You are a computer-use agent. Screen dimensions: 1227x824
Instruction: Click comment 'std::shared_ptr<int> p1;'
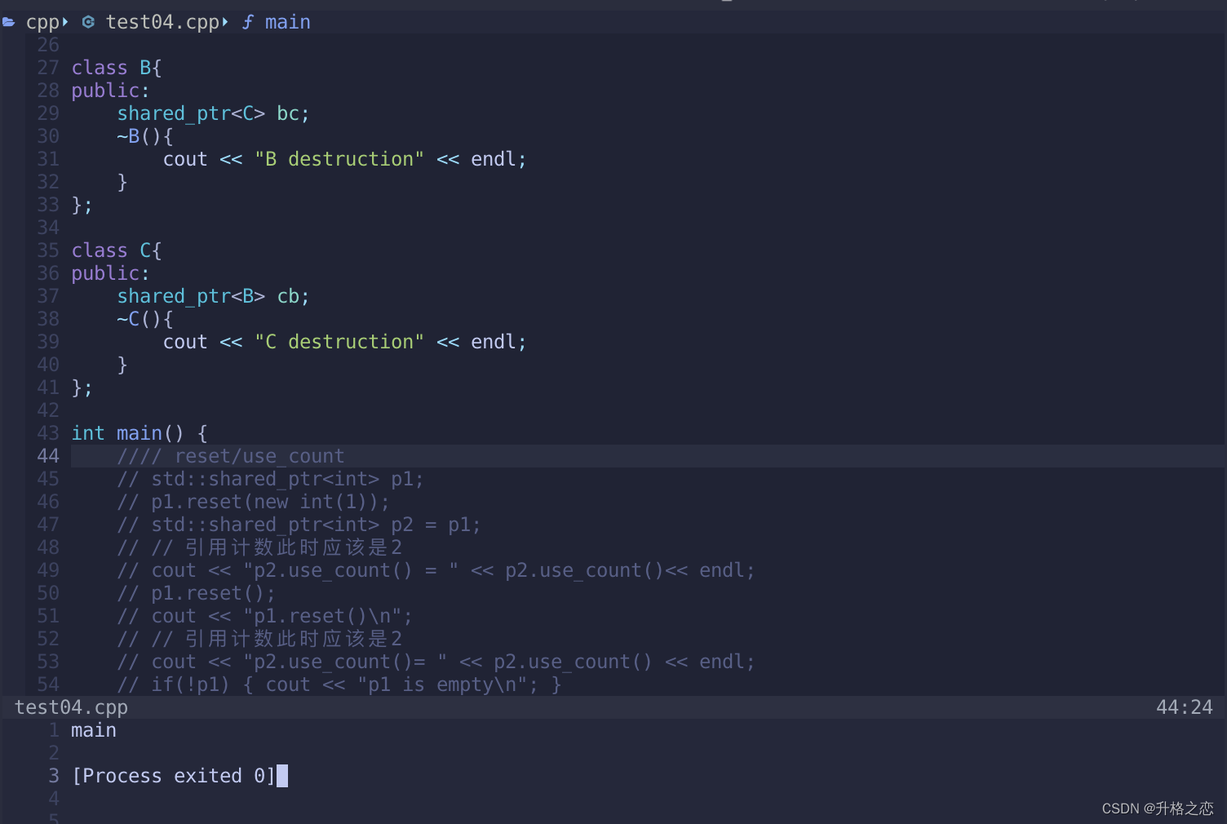270,479
